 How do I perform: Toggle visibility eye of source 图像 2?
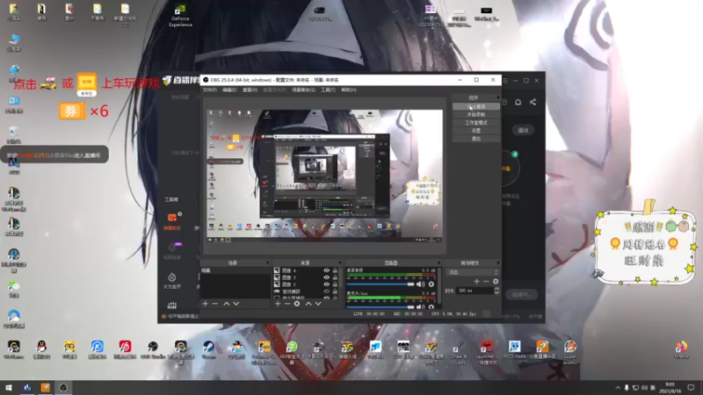tap(326, 284)
